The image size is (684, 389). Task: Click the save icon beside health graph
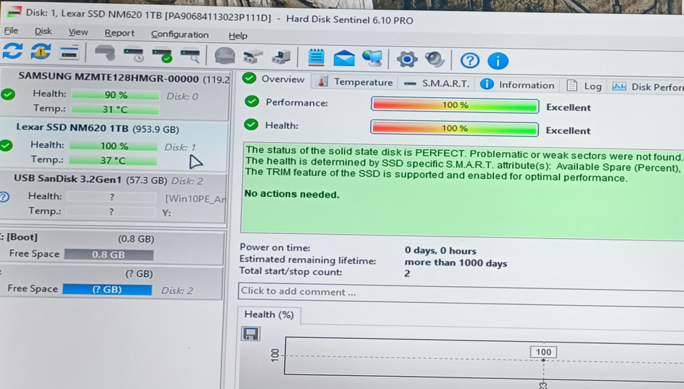pos(251,334)
